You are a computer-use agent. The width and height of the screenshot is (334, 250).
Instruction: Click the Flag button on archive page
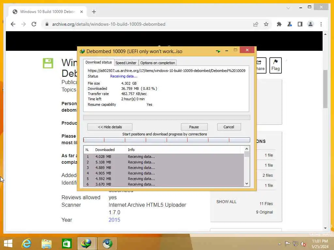[x=275, y=65]
